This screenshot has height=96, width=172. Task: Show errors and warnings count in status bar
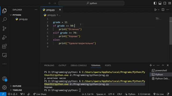(13, 94)
